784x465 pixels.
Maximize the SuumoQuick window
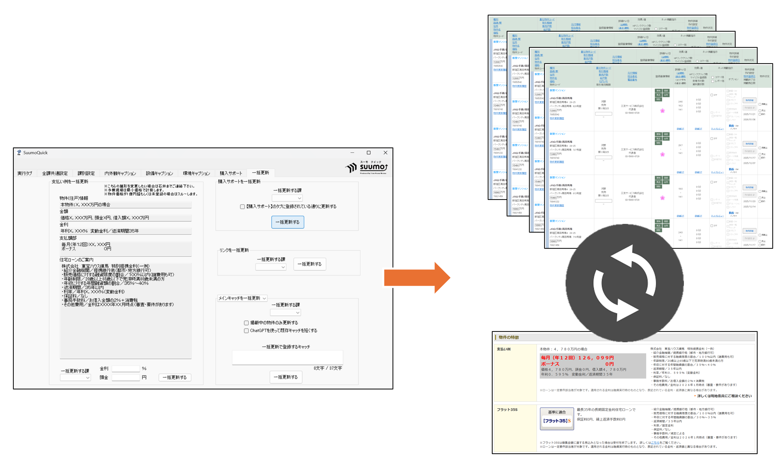(368, 153)
